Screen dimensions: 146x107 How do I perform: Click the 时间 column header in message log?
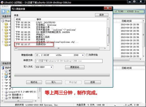click(x=18, y=20)
